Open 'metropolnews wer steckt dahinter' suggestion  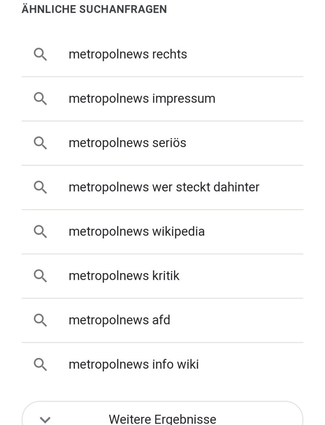pyautogui.click(x=164, y=187)
